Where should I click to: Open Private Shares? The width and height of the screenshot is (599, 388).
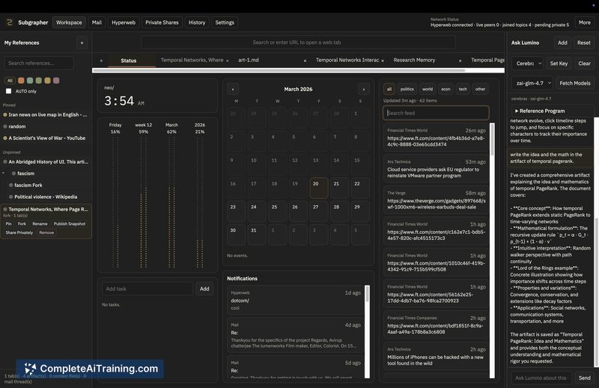[x=162, y=22]
